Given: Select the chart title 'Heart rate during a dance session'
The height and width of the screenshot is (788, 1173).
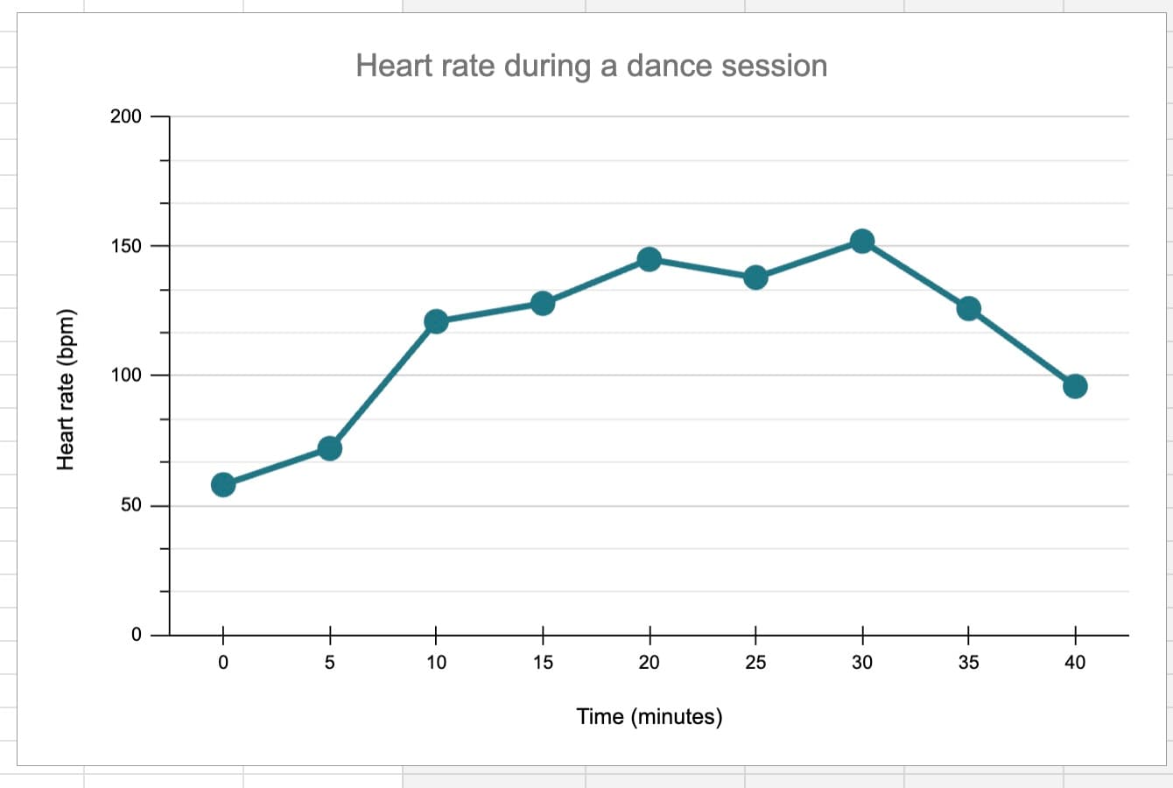Looking at the screenshot, I should coord(592,66).
